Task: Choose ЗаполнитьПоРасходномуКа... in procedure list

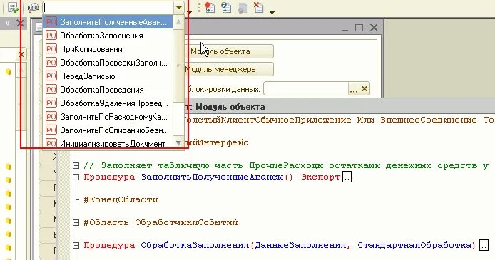Action: (x=108, y=117)
